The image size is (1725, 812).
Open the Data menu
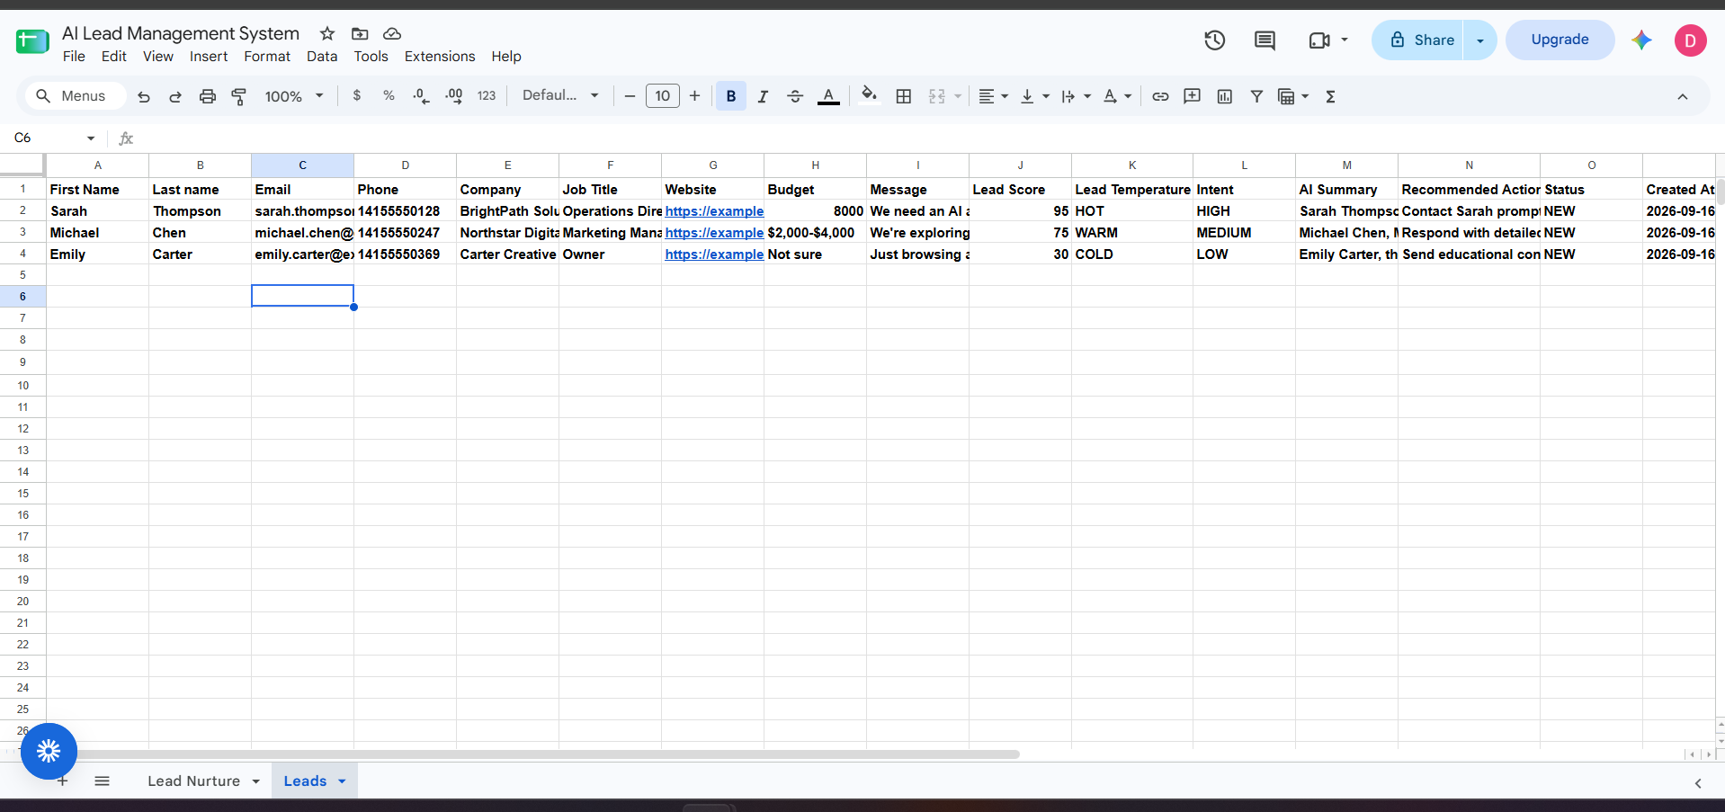point(322,56)
